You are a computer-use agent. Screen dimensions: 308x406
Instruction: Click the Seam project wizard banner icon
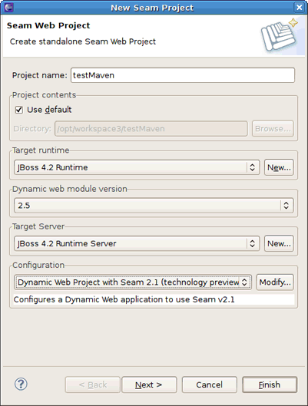click(x=280, y=35)
